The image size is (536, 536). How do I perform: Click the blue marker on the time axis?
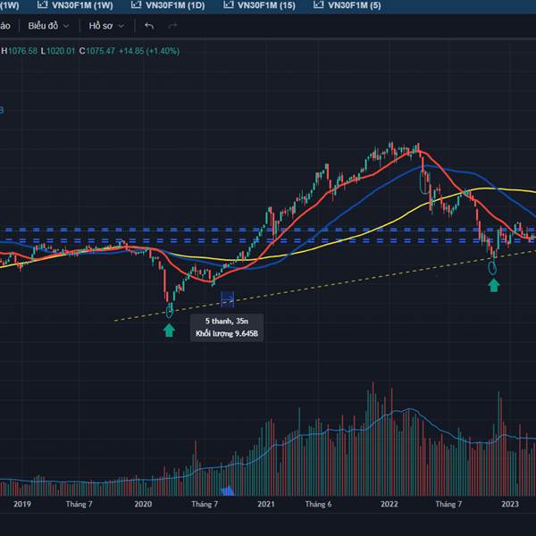tap(227, 490)
